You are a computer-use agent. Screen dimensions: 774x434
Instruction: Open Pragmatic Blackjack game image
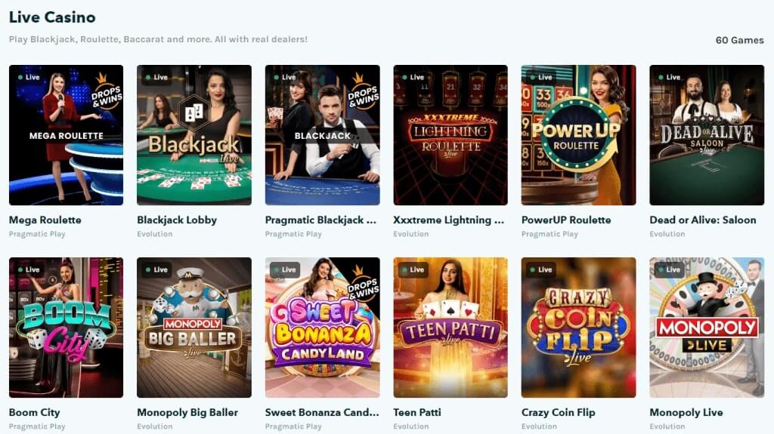(322, 135)
